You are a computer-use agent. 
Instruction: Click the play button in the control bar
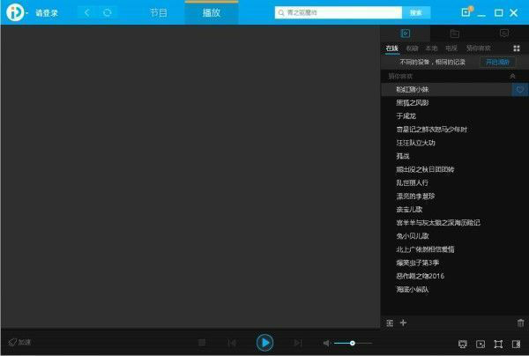[264, 343]
